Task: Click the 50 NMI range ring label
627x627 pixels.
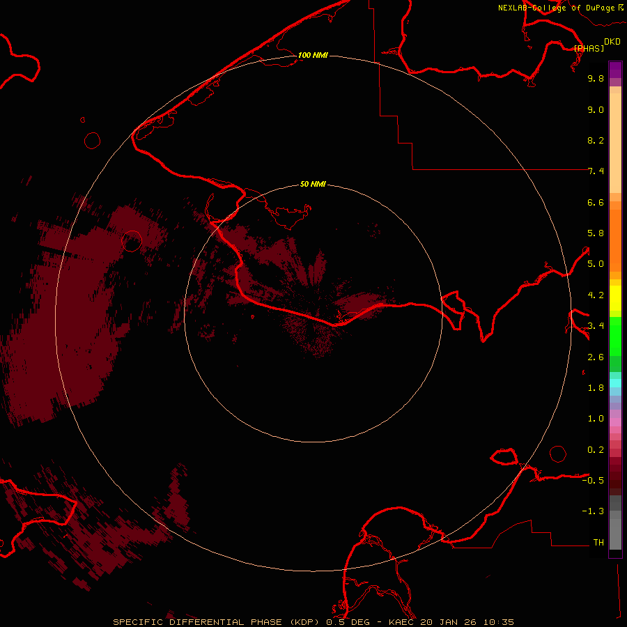Action: pyautogui.click(x=313, y=184)
